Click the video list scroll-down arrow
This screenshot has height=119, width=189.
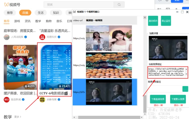[x=145, y=114]
